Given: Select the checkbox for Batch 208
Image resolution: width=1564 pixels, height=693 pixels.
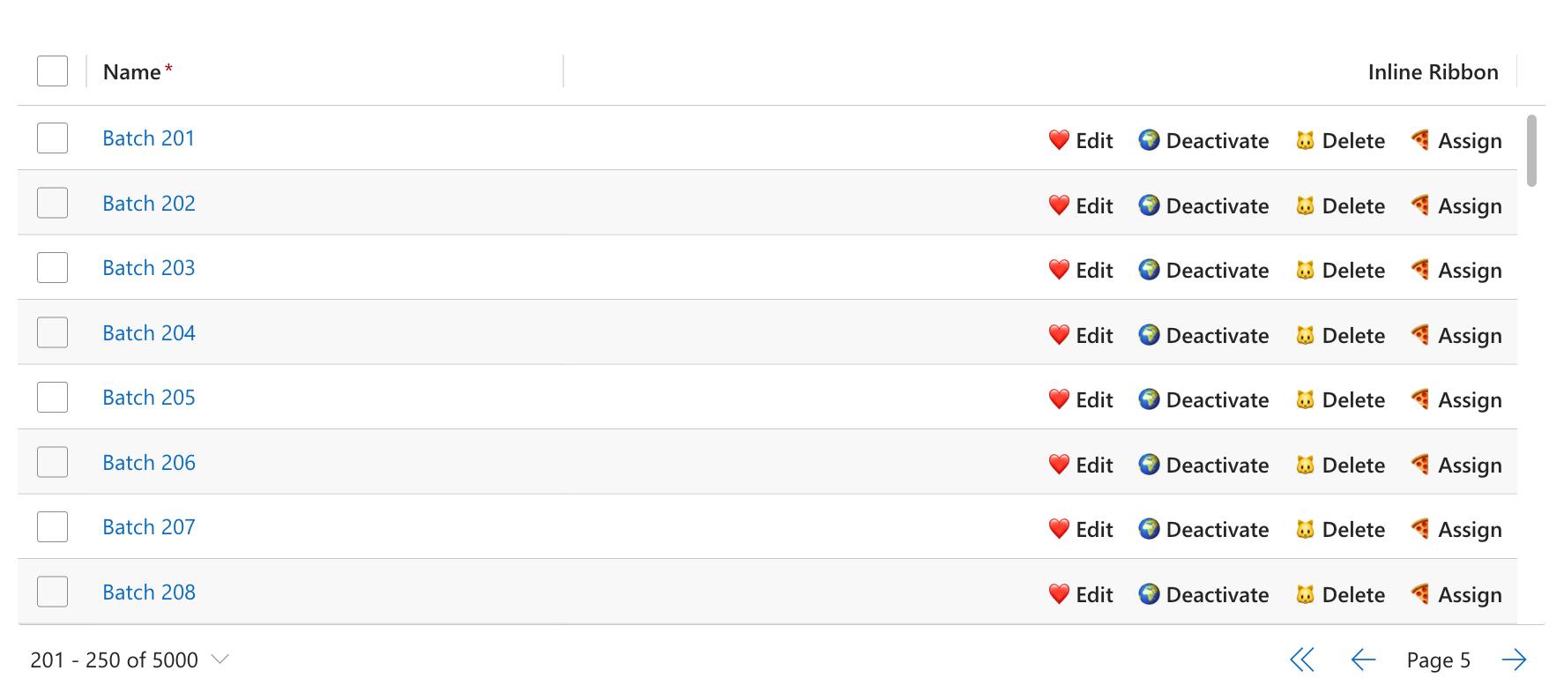Looking at the screenshot, I should [x=53, y=592].
